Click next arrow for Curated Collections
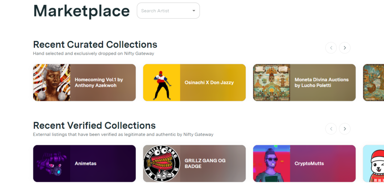The image size is (384, 184). pos(345,48)
